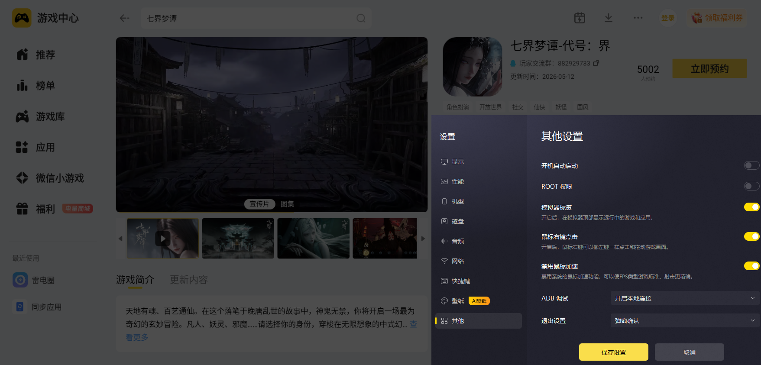Go back with the left arrow
This screenshot has width=761, height=365.
pos(125,18)
